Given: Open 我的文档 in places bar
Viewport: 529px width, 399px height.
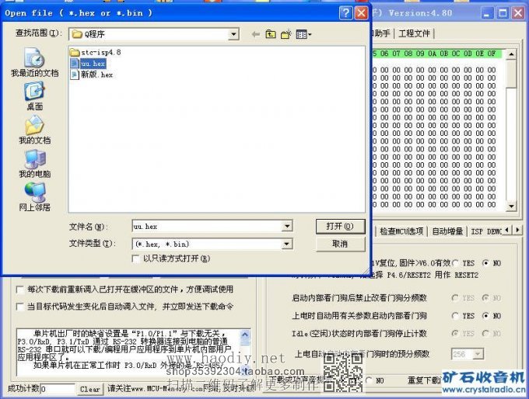Looking at the screenshot, I should pos(34,130).
